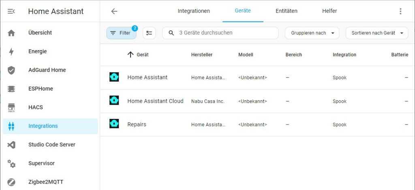Open HACS in the sidebar
The image size is (415, 190).
(x=50, y=108)
